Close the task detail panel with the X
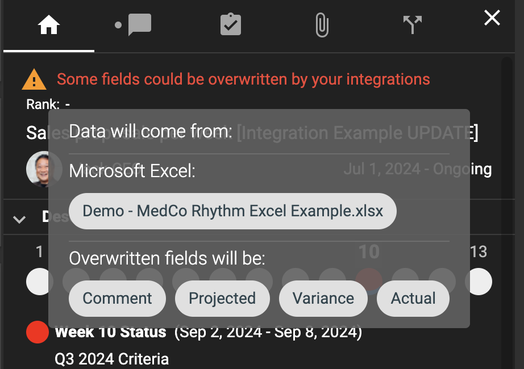Image resolution: width=524 pixels, height=369 pixels. click(491, 18)
